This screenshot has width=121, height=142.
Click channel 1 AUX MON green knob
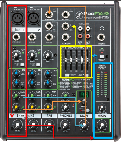[x=16, y=96]
